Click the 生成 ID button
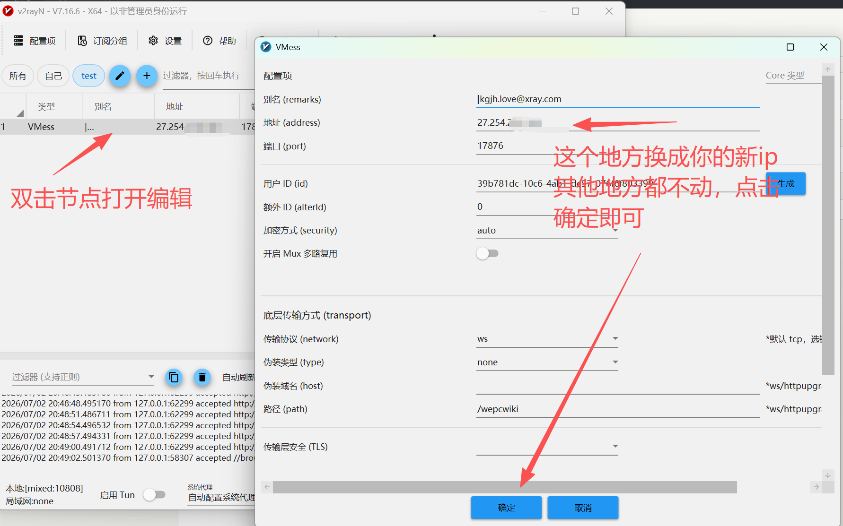 click(786, 183)
